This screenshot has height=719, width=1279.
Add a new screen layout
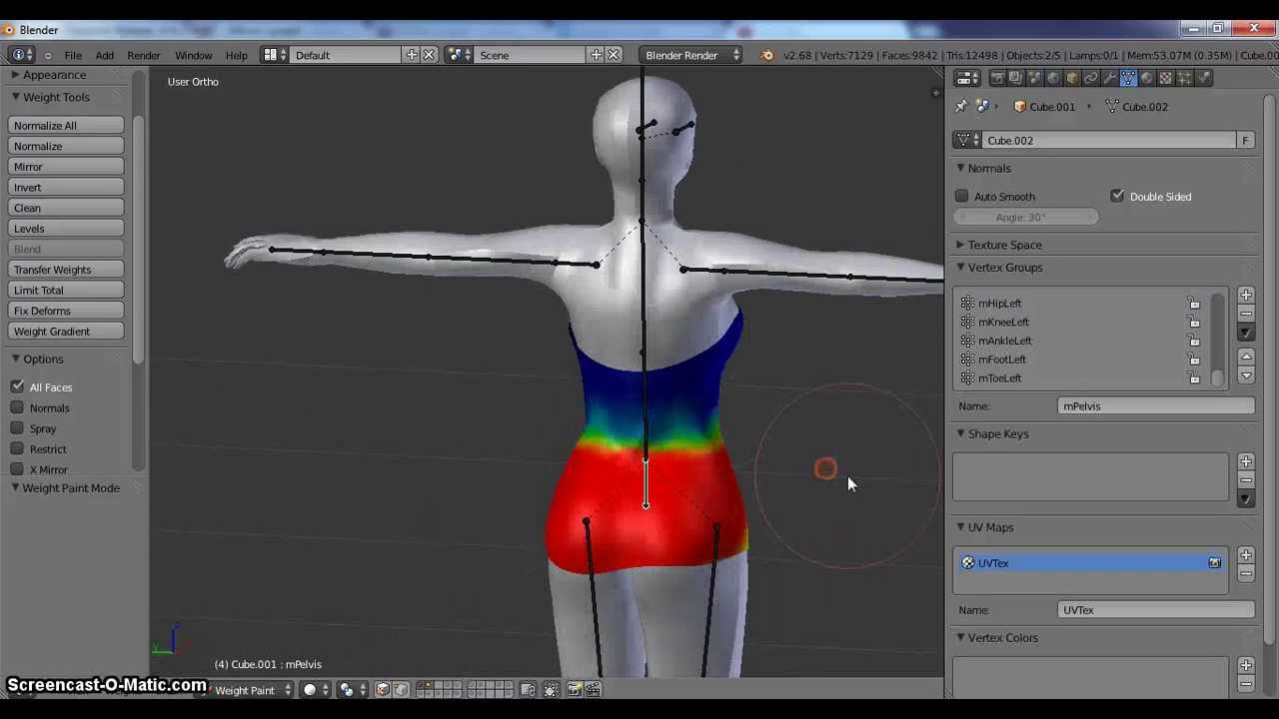pos(412,55)
